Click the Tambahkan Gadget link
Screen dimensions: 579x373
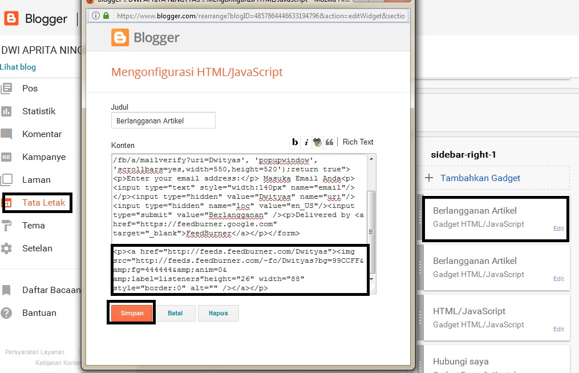(x=480, y=178)
